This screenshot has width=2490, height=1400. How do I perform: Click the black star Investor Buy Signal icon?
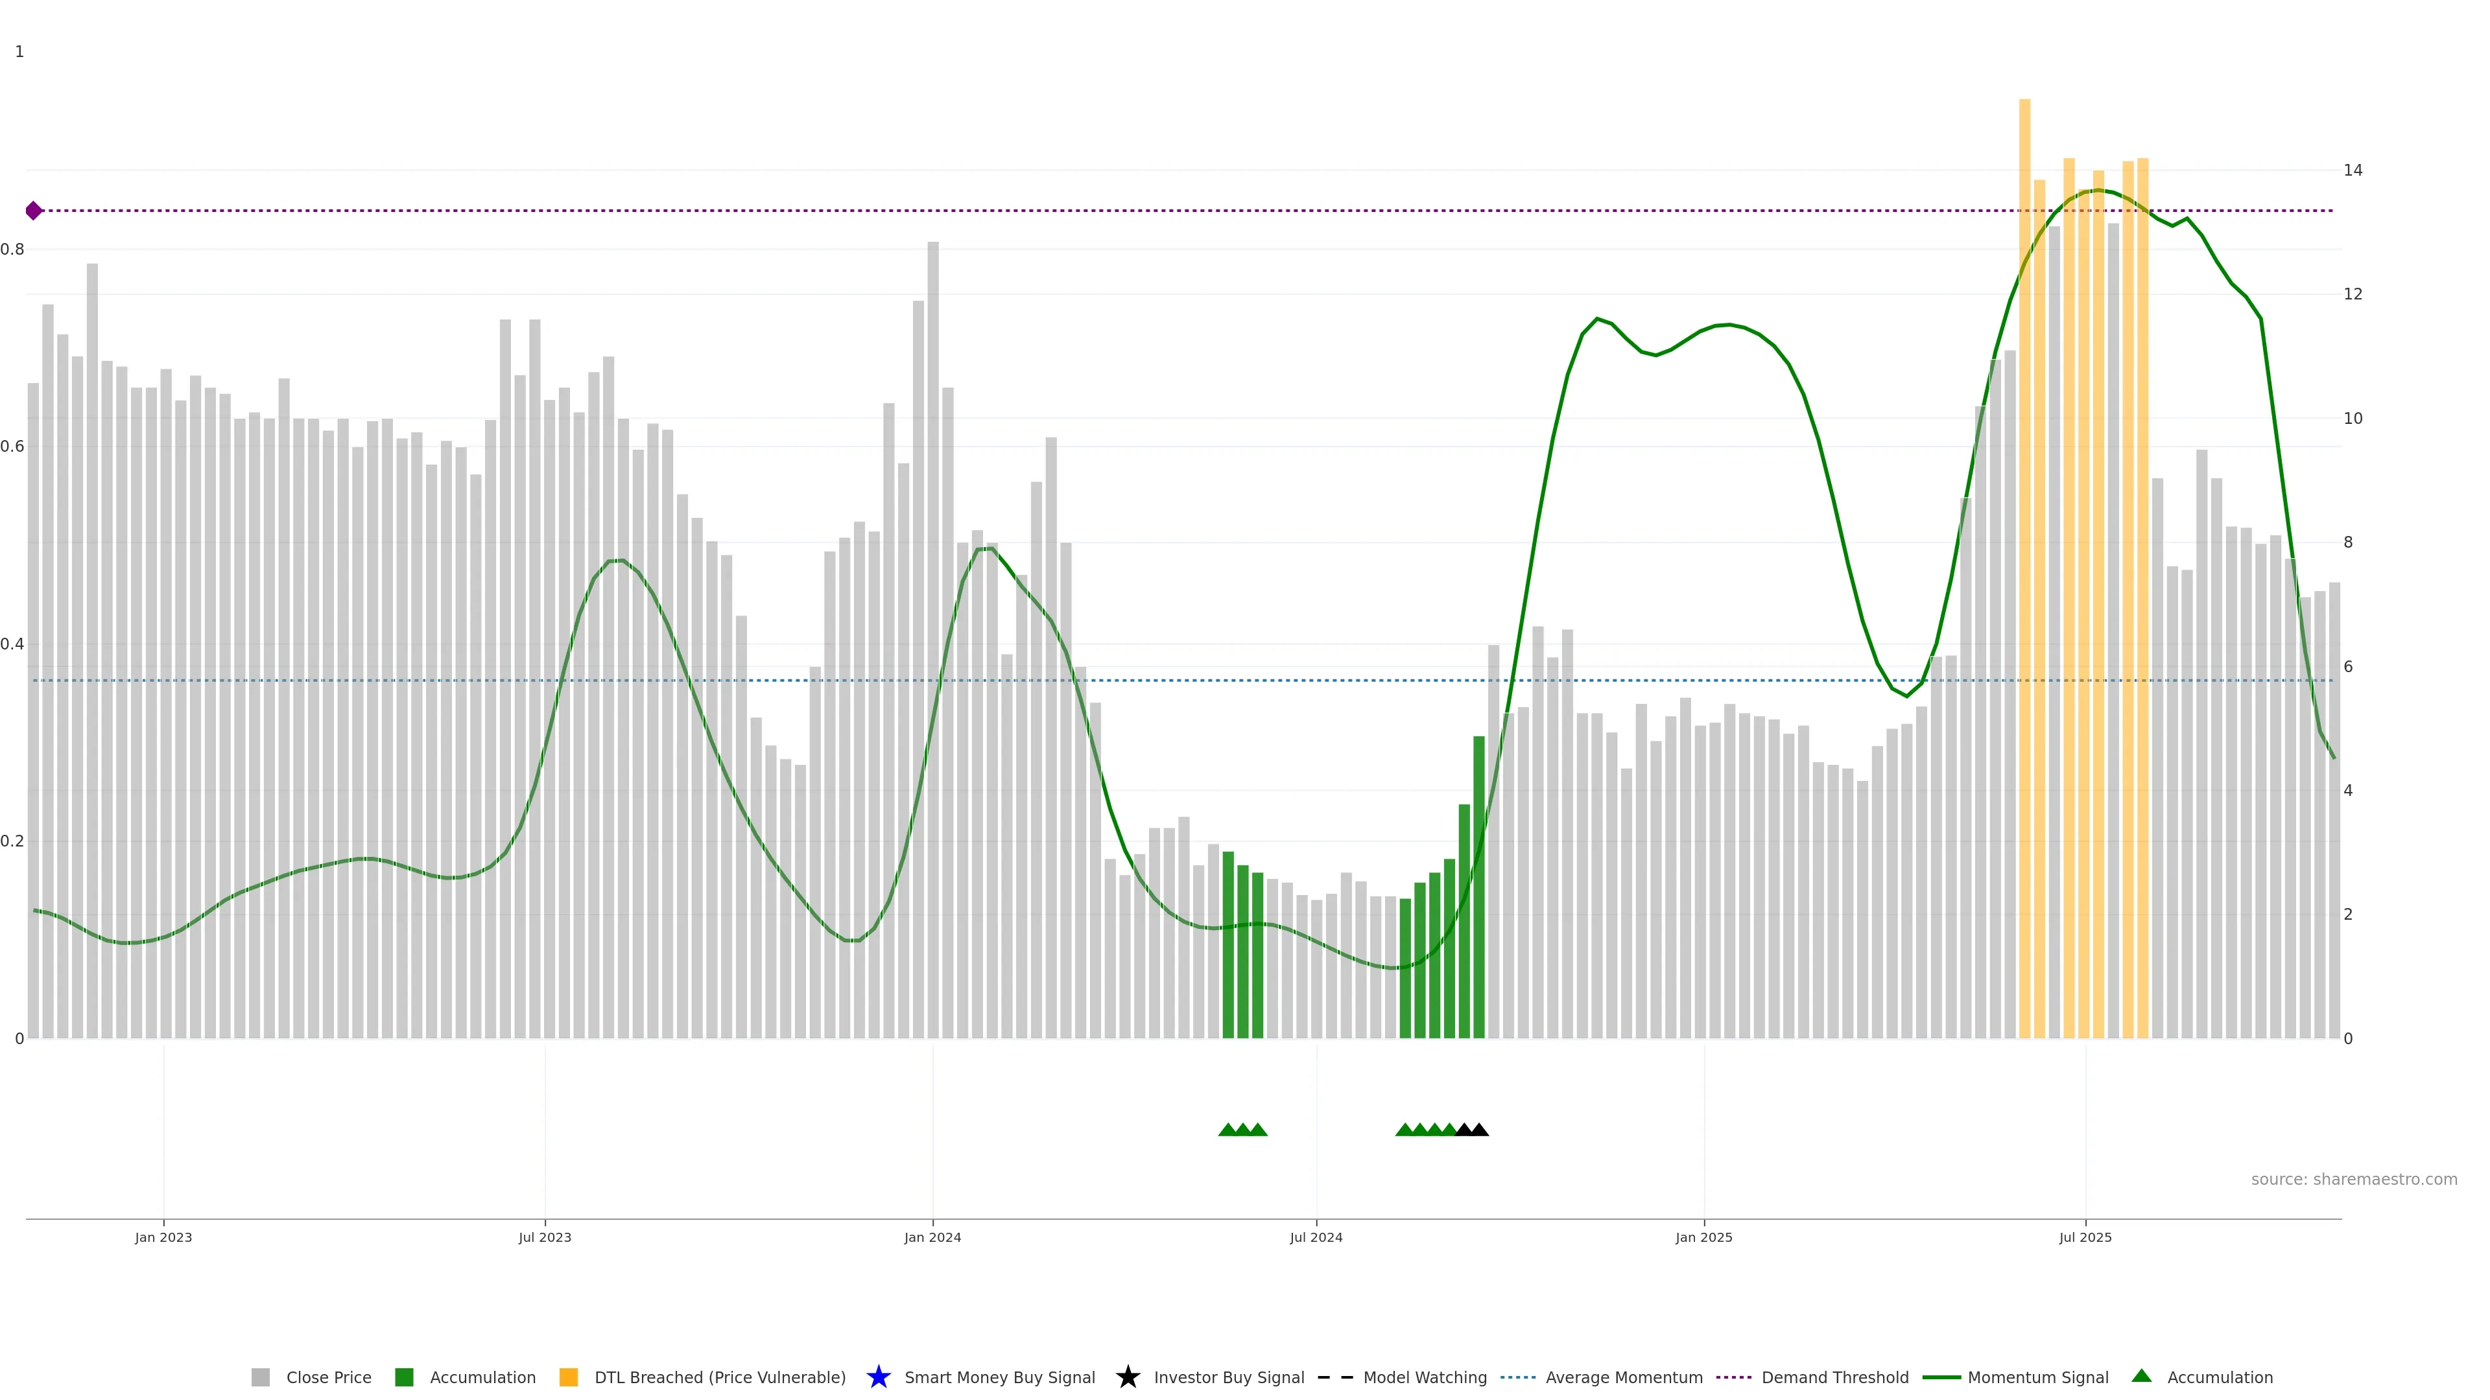tap(1127, 1377)
